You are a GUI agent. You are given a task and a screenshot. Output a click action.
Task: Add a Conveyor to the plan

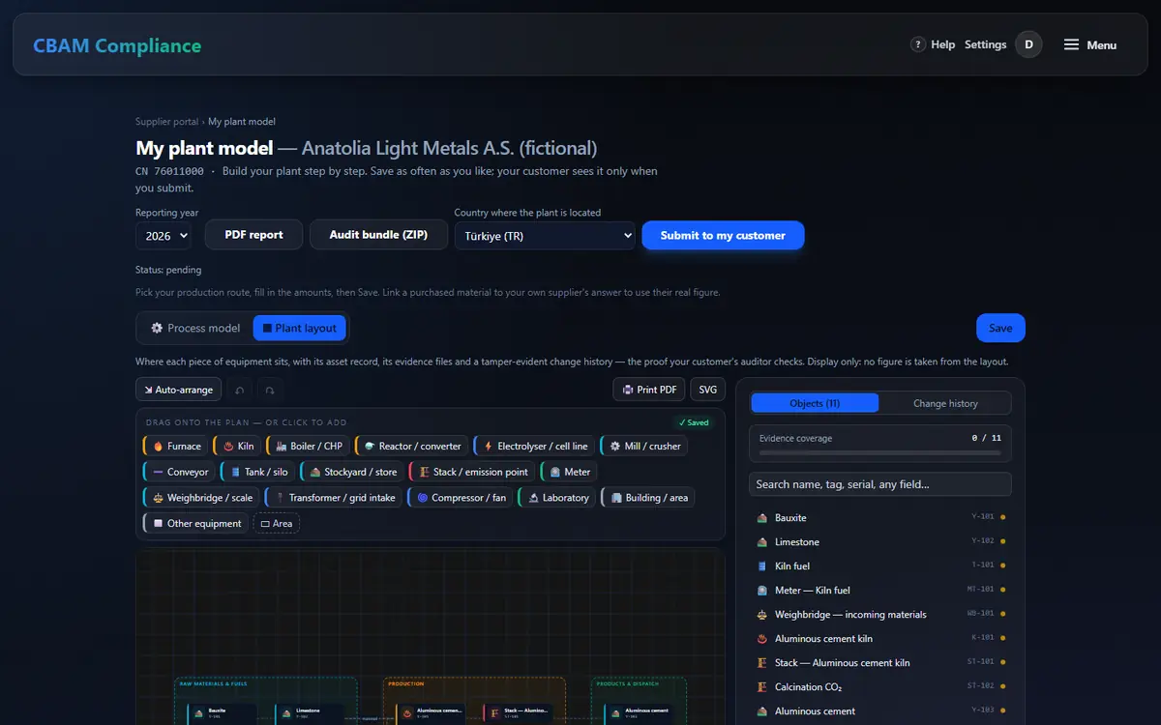pos(179,472)
